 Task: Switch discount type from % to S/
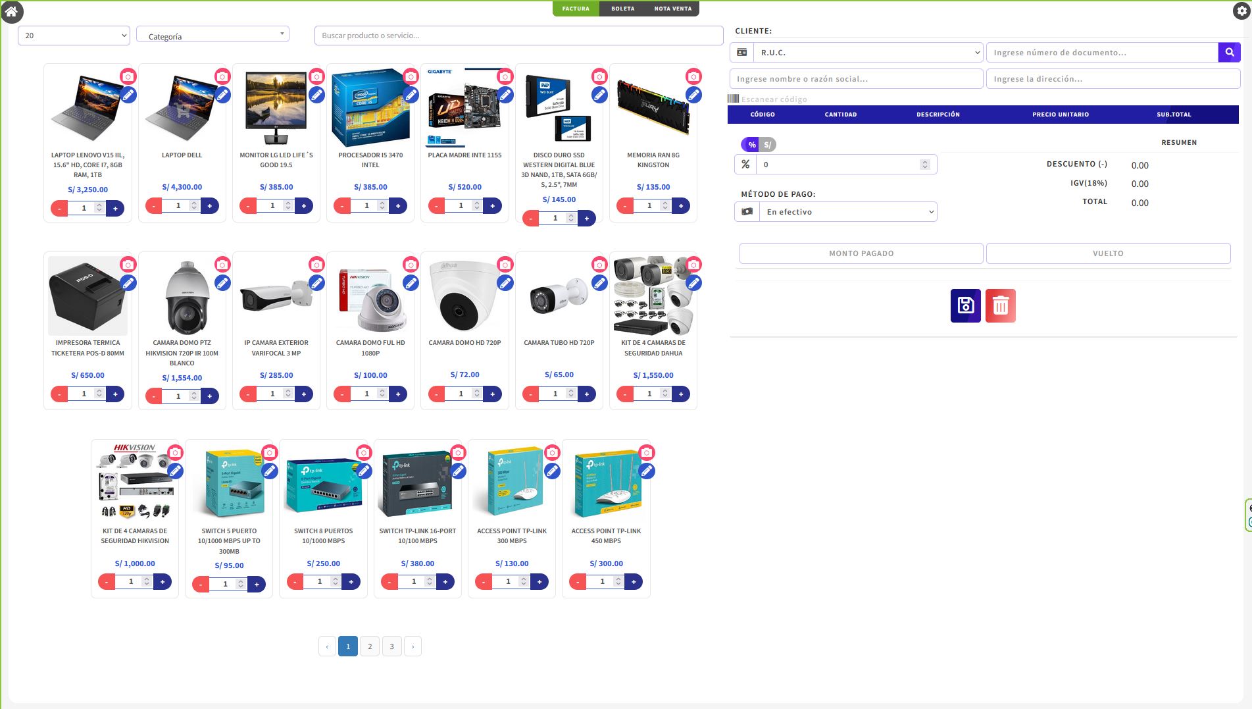[767, 144]
